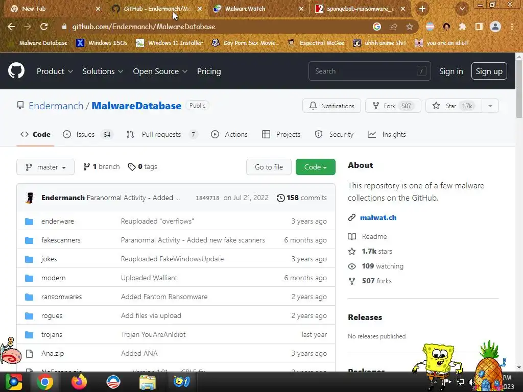Viewport: 523px width, 392px height.
Task: Open the Pull requests tab
Action: click(162, 134)
